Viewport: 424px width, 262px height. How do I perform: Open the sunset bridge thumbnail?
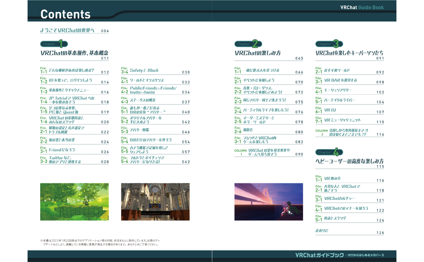click(268, 202)
